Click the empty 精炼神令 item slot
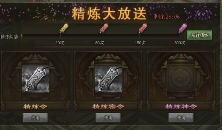This screenshot has width=222, height=130. [181, 79]
